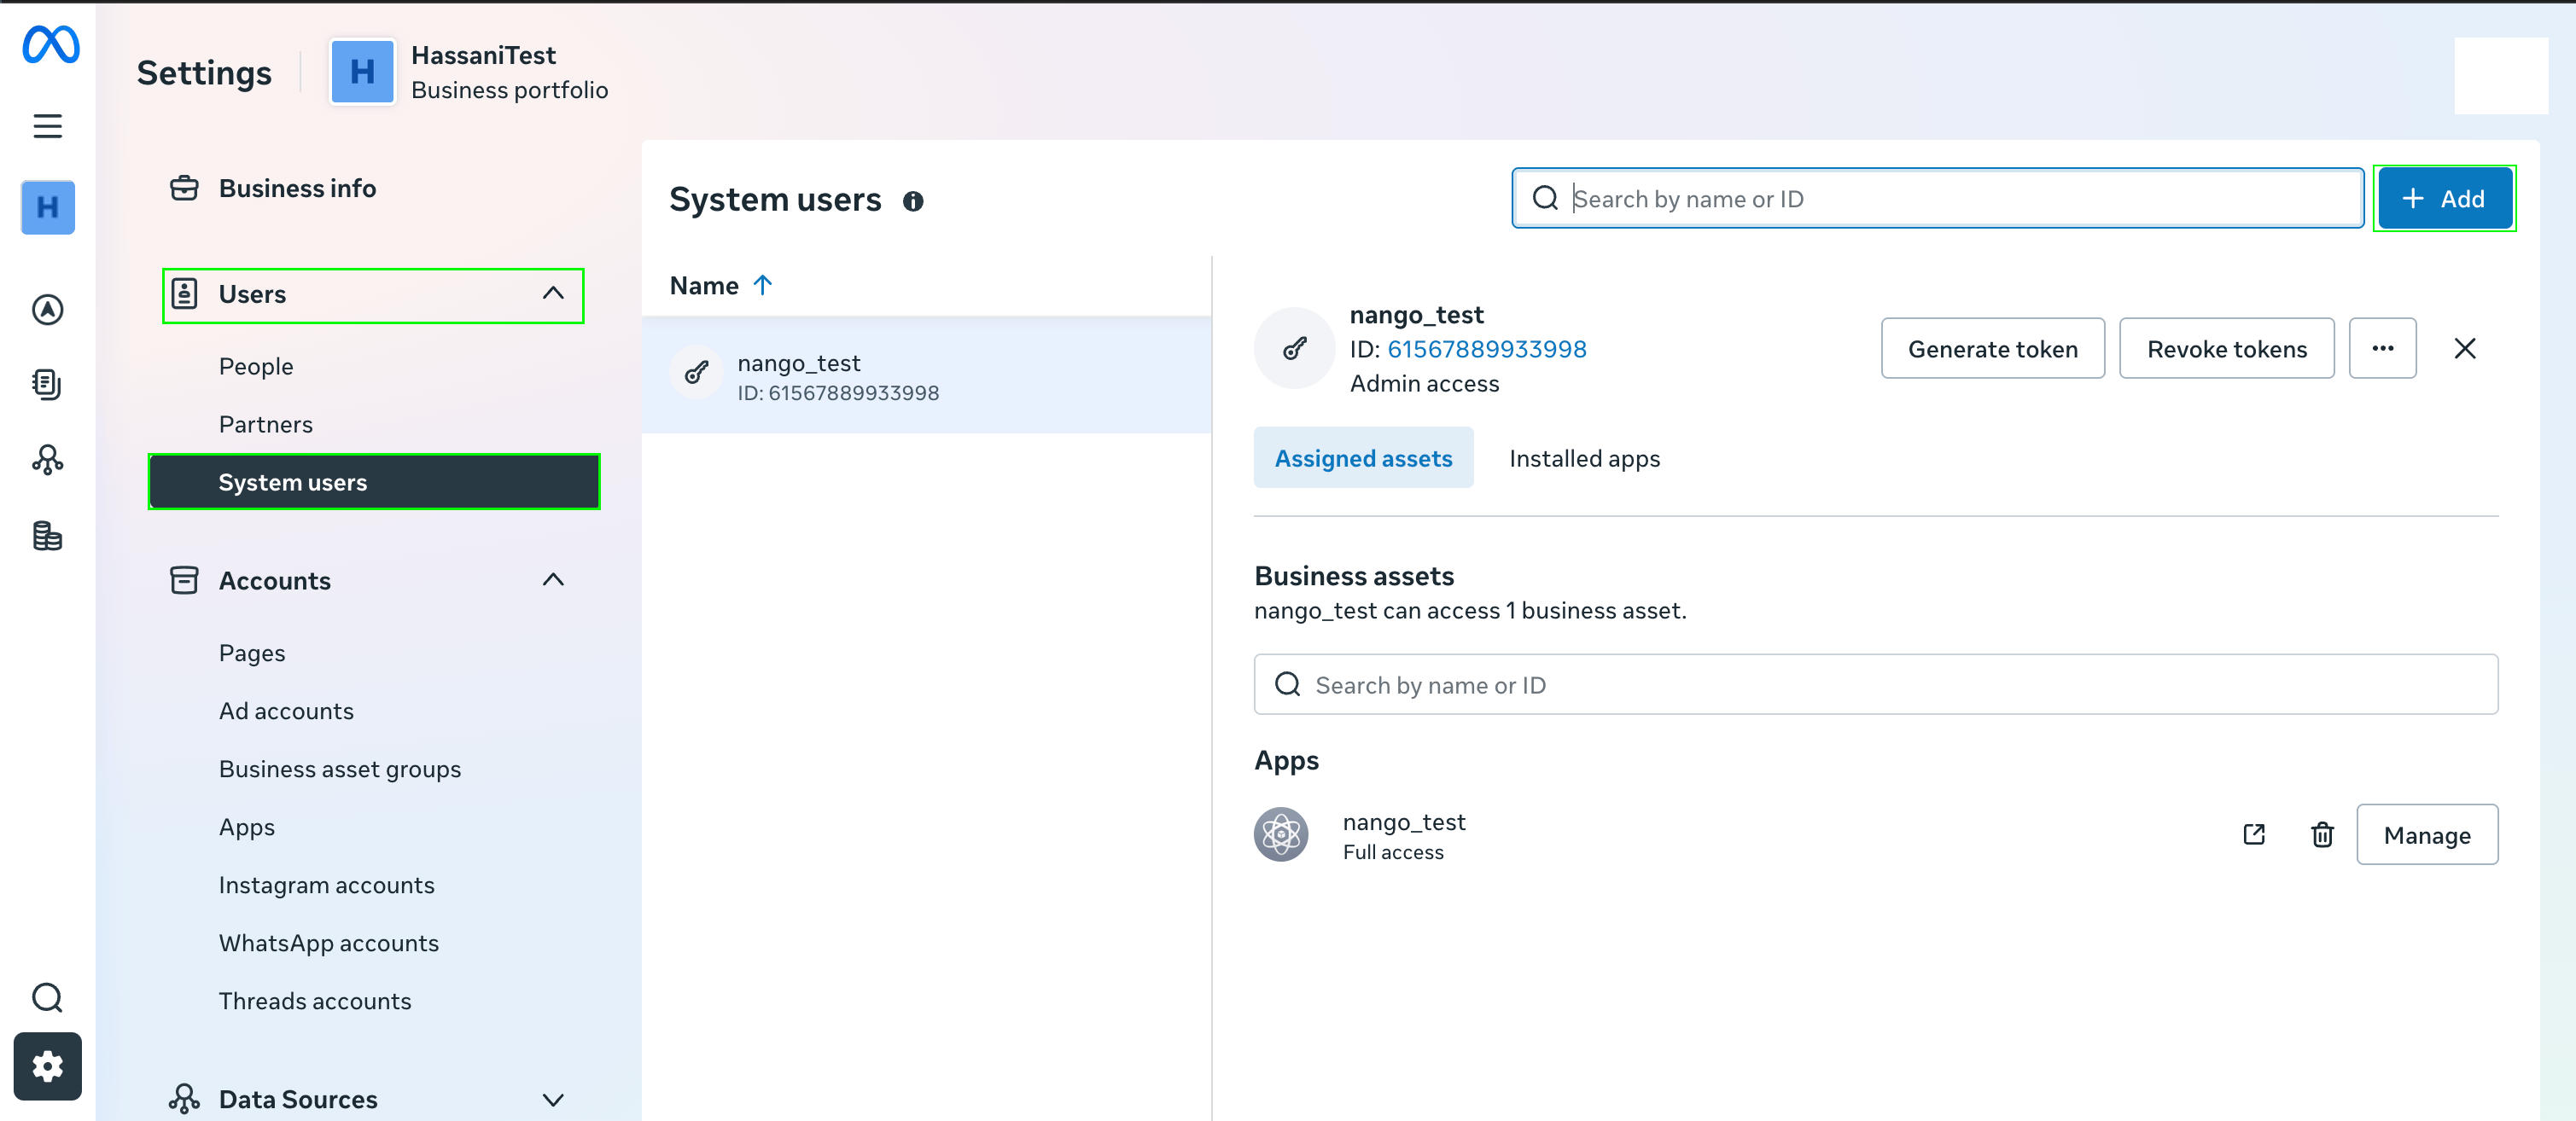Image resolution: width=2576 pixels, height=1121 pixels.
Task: Go to Partners under Users
Action: (x=265, y=424)
